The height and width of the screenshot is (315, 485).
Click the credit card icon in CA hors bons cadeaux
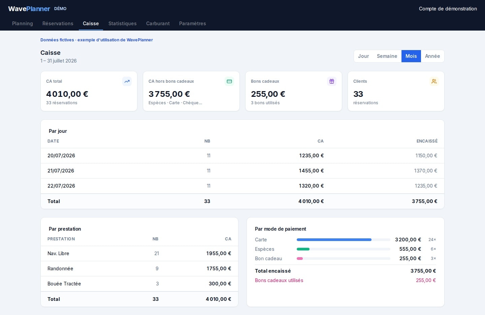coord(229,81)
